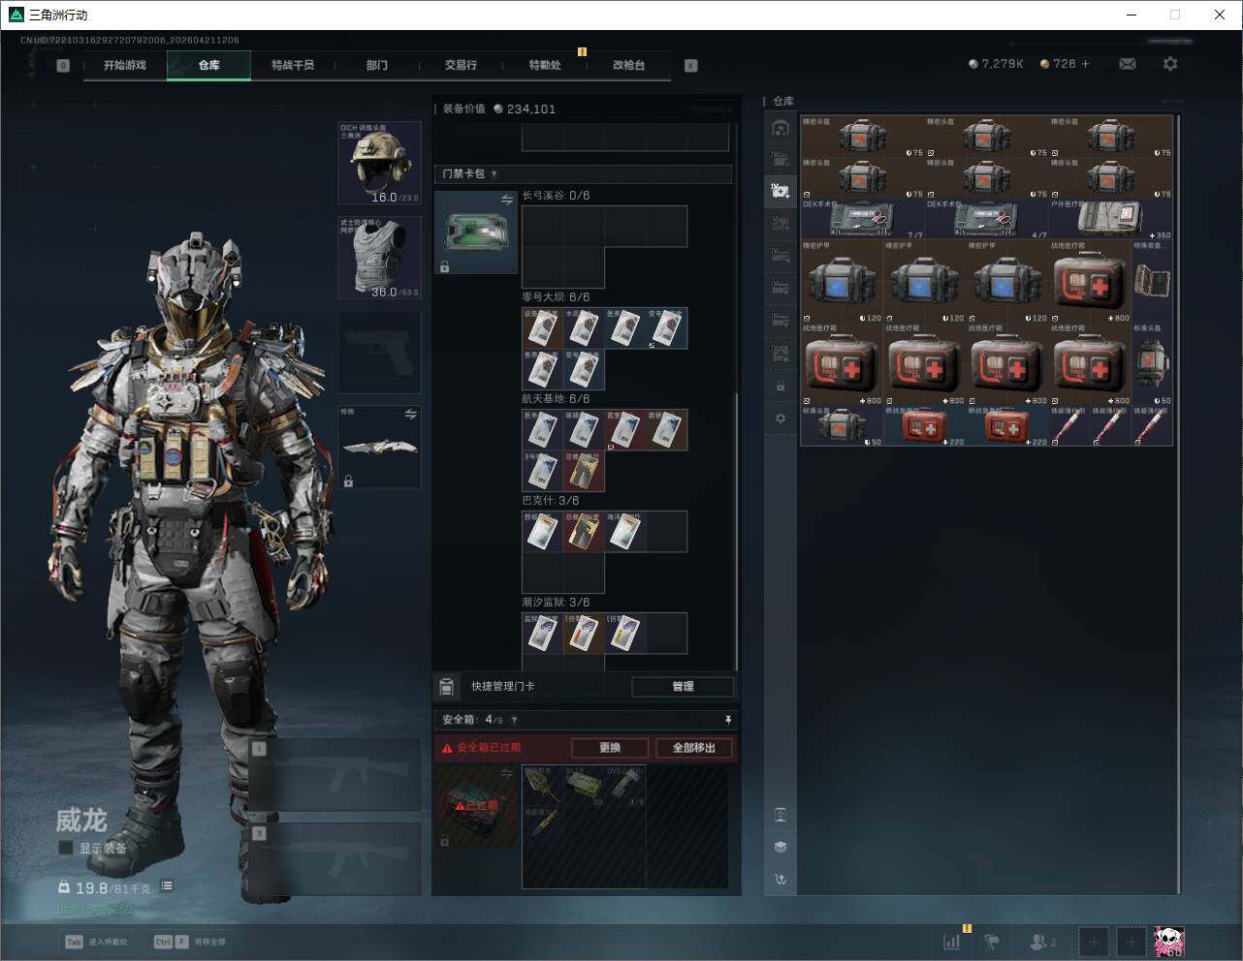Image resolution: width=1243 pixels, height=961 pixels.
Task: Click the stacked layers icon in warehouse sidebar
Action: (781, 847)
